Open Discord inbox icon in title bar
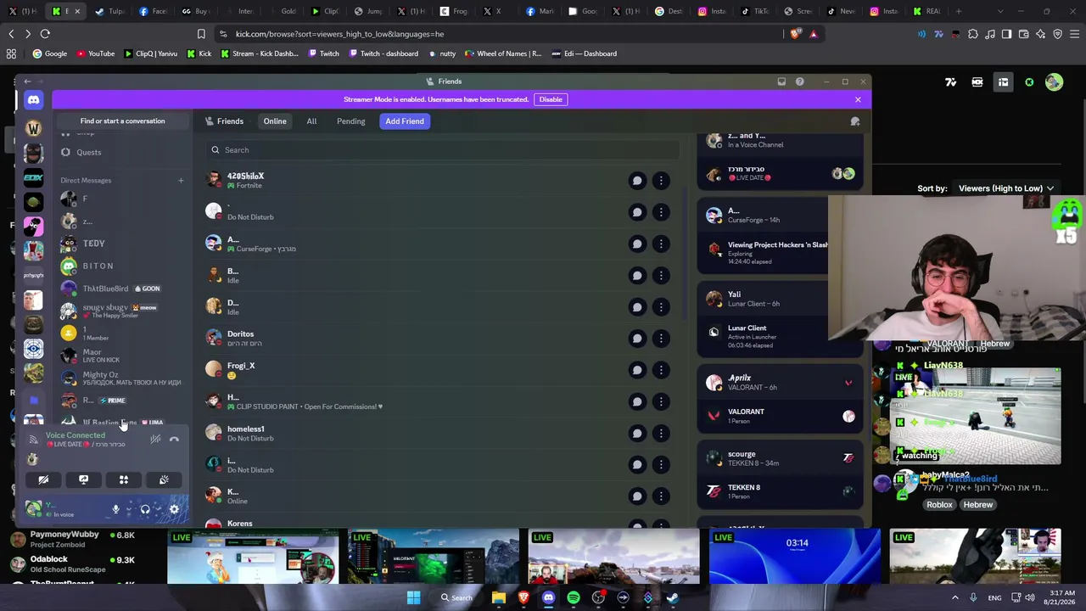Viewport: 1086px width, 611px height. pyautogui.click(x=781, y=81)
